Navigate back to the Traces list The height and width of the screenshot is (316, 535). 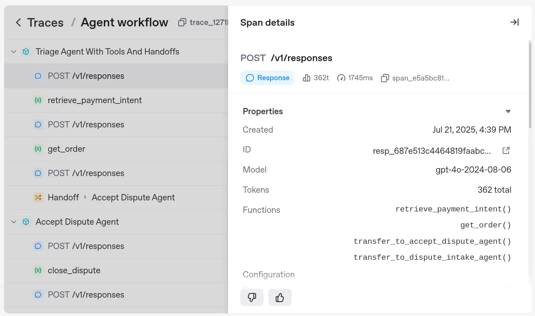click(x=45, y=22)
